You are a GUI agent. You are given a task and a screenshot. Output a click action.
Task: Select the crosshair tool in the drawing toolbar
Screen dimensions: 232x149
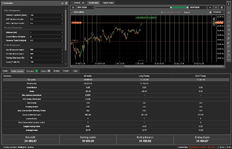(229, 13)
